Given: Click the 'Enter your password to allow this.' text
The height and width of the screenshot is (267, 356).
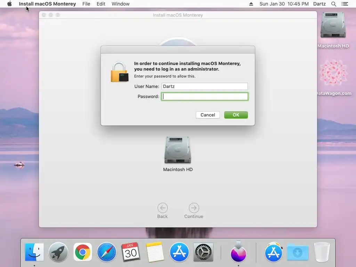Looking at the screenshot, I should [x=164, y=76].
